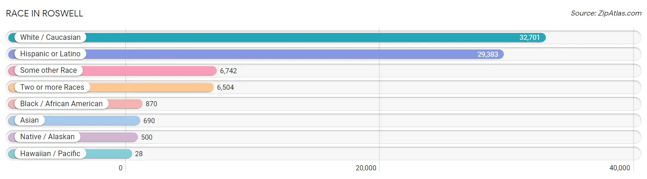Viewport: 647px width, 179px height.
Task: Select the Two or more Races label
Action: coord(52,87)
